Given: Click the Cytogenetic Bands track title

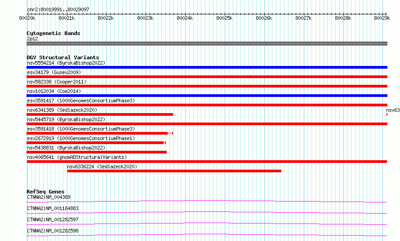Looking at the screenshot, I should pyautogui.click(x=53, y=33).
